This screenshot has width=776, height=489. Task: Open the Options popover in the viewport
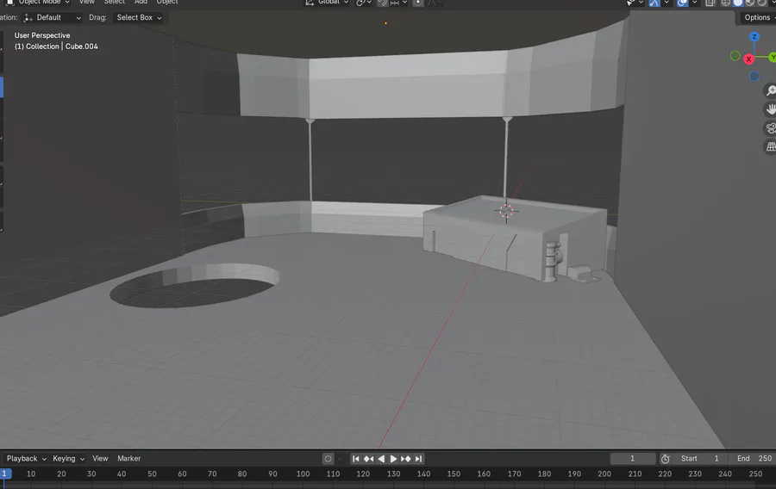pos(757,18)
